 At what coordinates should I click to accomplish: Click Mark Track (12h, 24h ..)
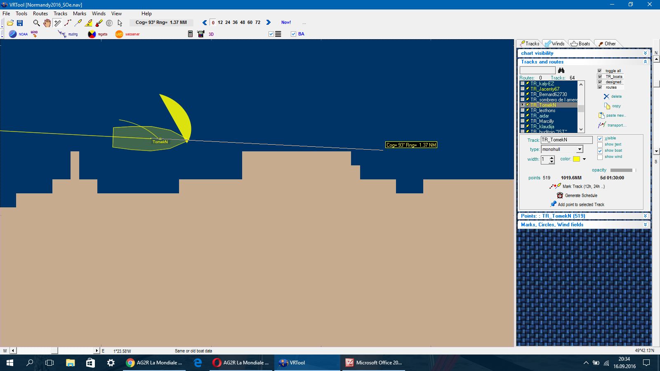(x=577, y=186)
